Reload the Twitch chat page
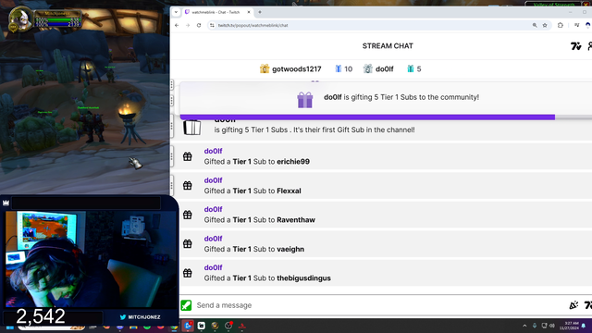 [x=199, y=25]
